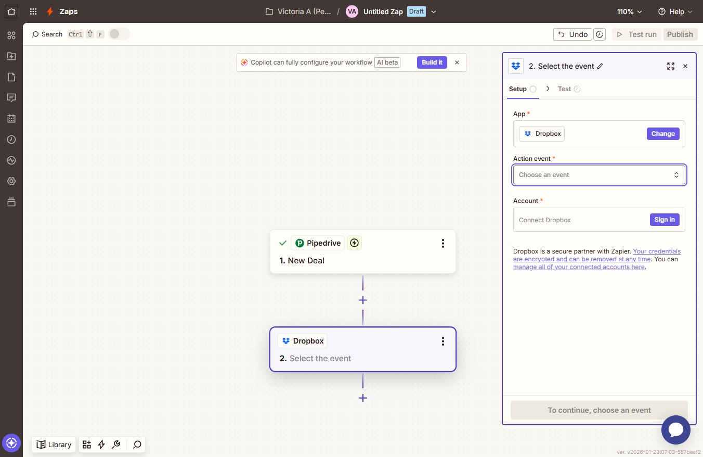The height and width of the screenshot is (457, 703).
Task: Open the gear settings sidebar icon
Action: (x=11, y=181)
